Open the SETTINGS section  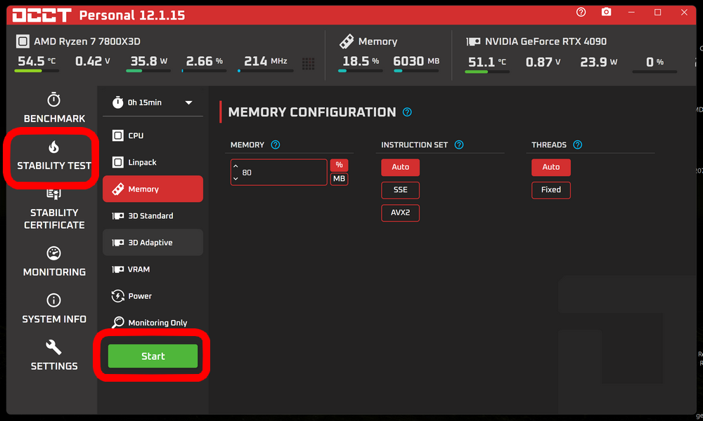coord(54,356)
